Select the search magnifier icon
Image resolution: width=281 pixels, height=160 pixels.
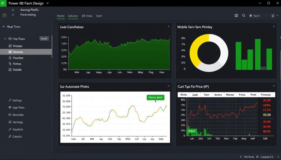coord(244,16)
